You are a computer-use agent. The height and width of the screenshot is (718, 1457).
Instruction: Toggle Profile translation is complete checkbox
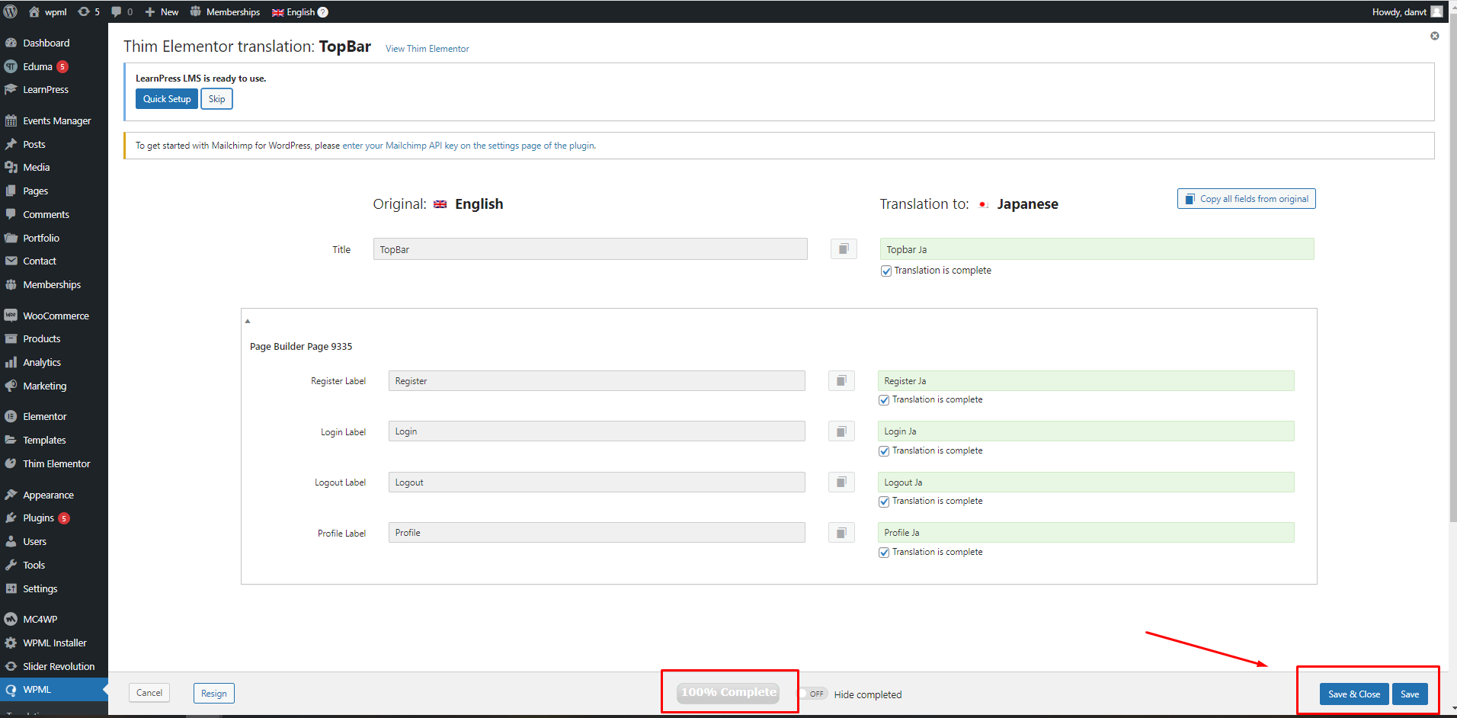(884, 553)
